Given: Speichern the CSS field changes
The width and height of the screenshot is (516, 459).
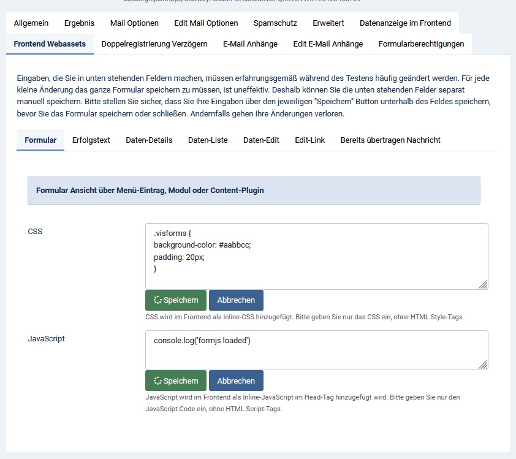Looking at the screenshot, I should (x=175, y=300).
